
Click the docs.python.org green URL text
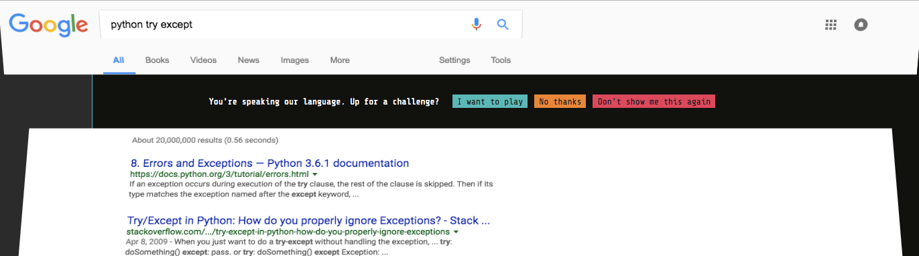pyautogui.click(x=220, y=174)
